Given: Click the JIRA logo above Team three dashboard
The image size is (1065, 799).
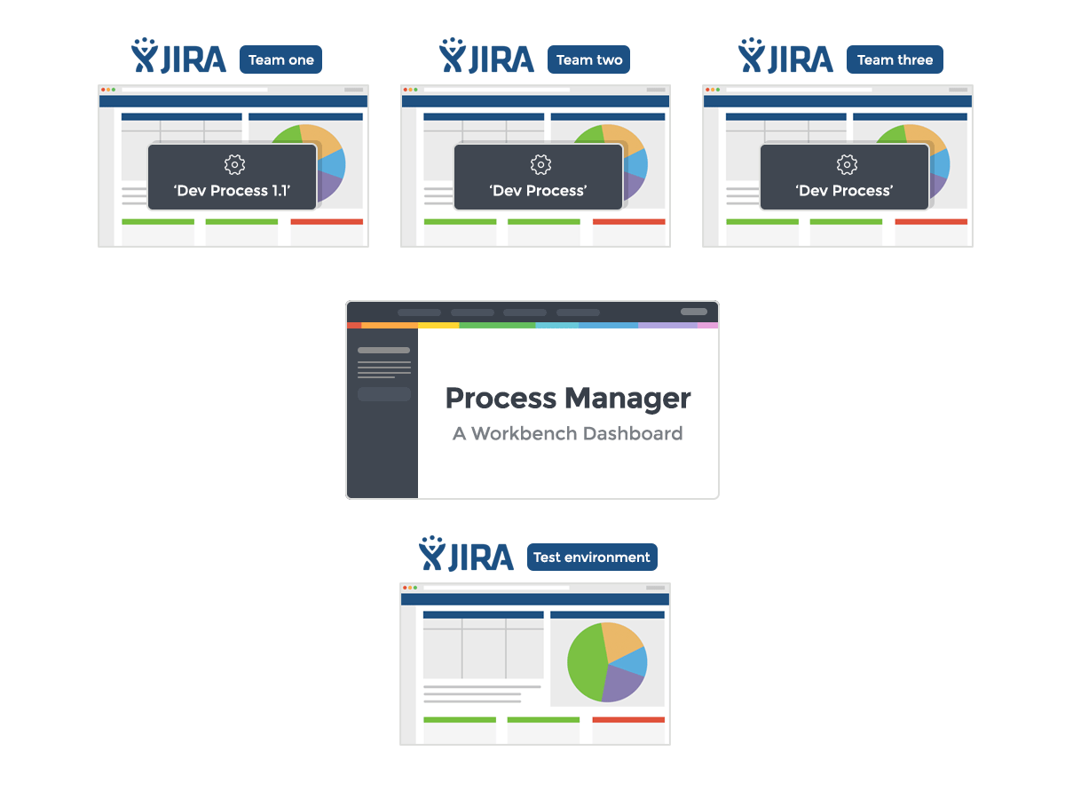Looking at the screenshot, I should click(786, 57).
